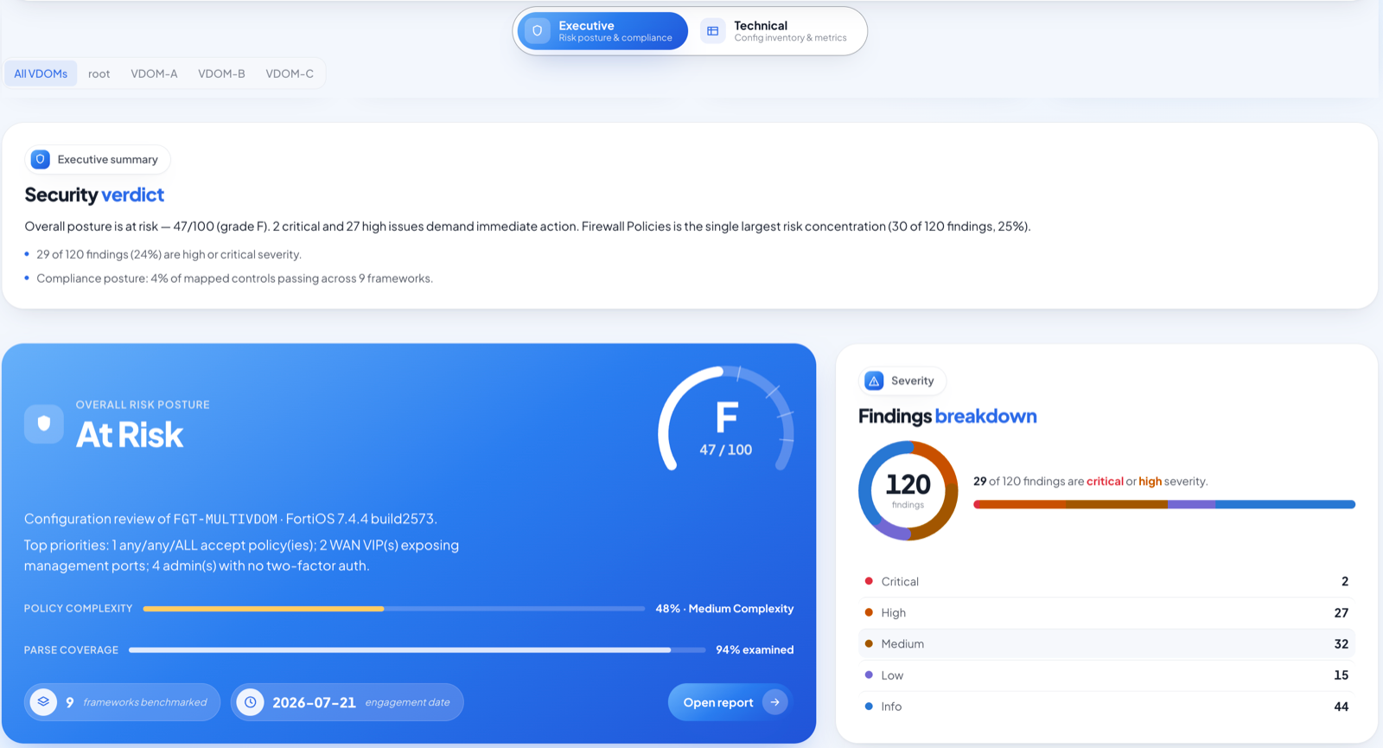Select the Info severity row

[1106, 706]
